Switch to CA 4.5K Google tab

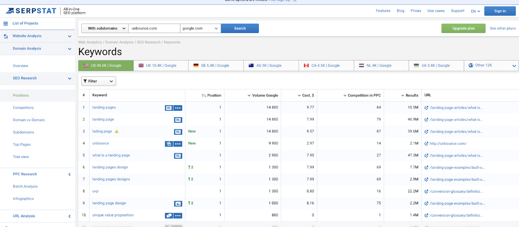coord(326,66)
